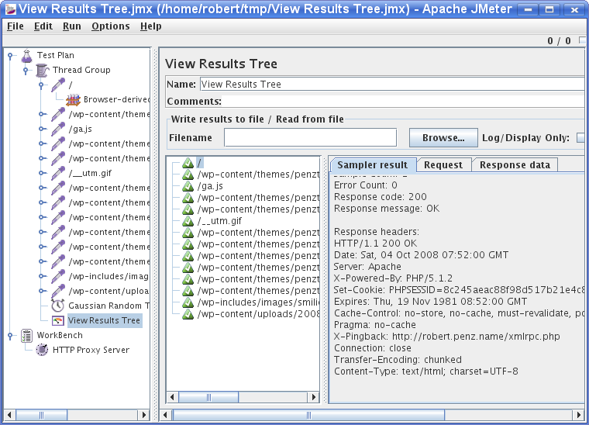589x425 pixels.
Task: Click the "Response code: 200" line
Action: pos(381,197)
